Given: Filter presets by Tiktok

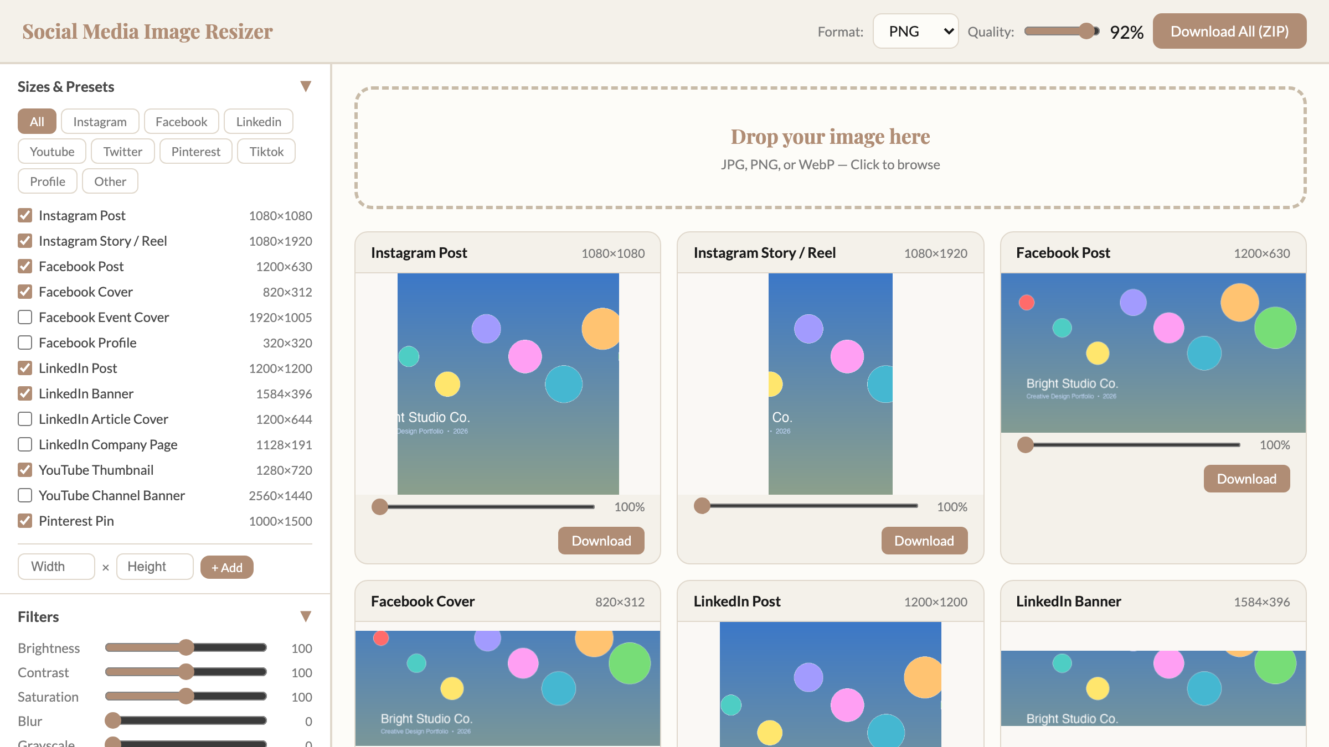Looking at the screenshot, I should click(266, 151).
